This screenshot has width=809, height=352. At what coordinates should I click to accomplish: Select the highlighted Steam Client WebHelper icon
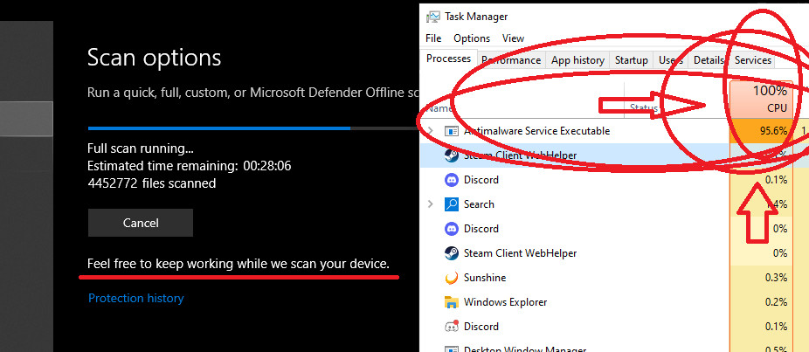(452, 155)
